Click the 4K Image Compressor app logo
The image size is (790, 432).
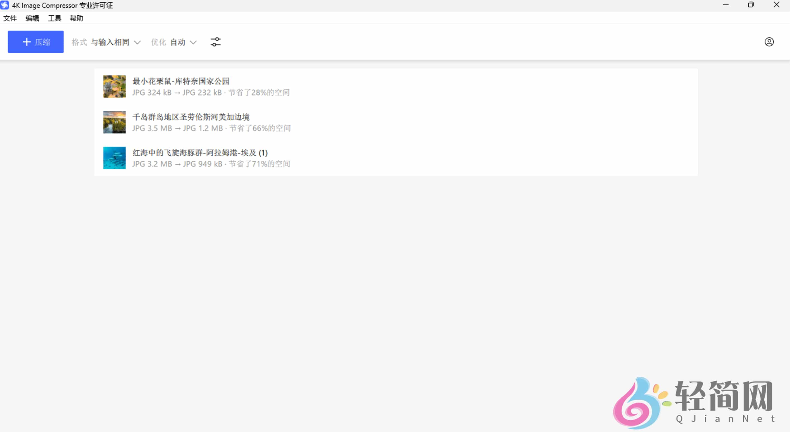click(4, 5)
